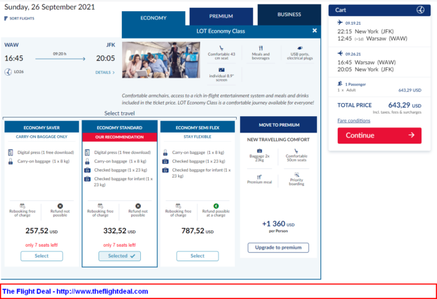
Task: Click Economy Standard refund not possible icon
Action: pos(138,206)
